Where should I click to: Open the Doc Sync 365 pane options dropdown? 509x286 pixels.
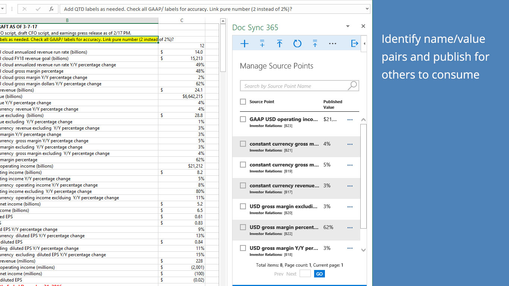348,26
